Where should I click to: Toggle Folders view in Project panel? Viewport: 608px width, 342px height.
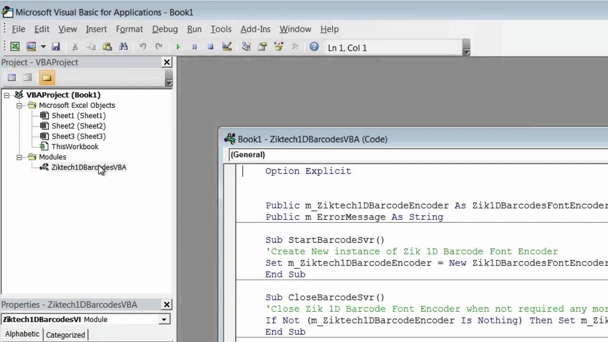[x=47, y=77]
